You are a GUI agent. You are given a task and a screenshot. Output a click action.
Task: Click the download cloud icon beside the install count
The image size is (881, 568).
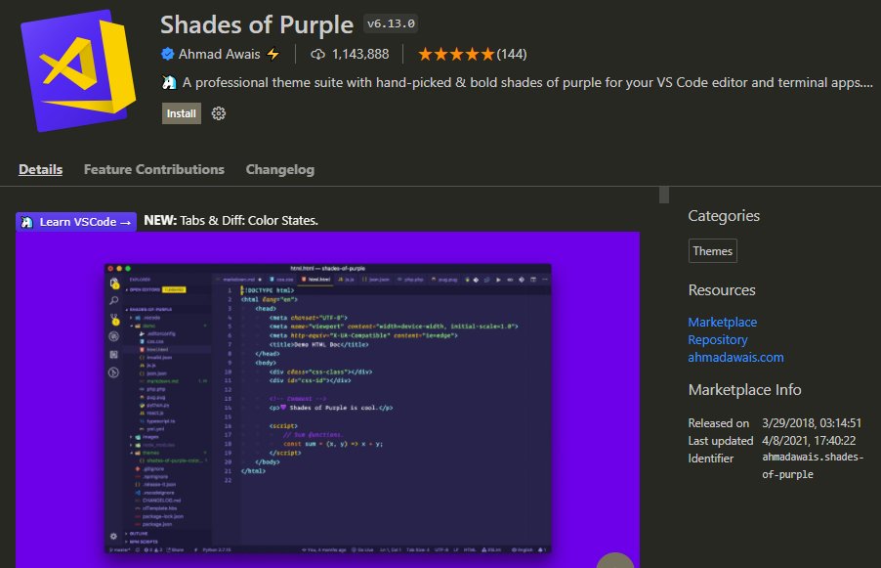coord(318,54)
